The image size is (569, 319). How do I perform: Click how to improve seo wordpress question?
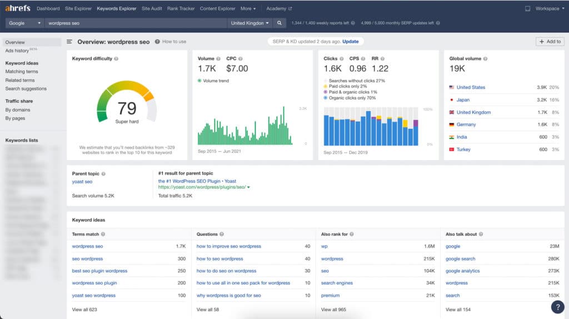click(x=228, y=246)
